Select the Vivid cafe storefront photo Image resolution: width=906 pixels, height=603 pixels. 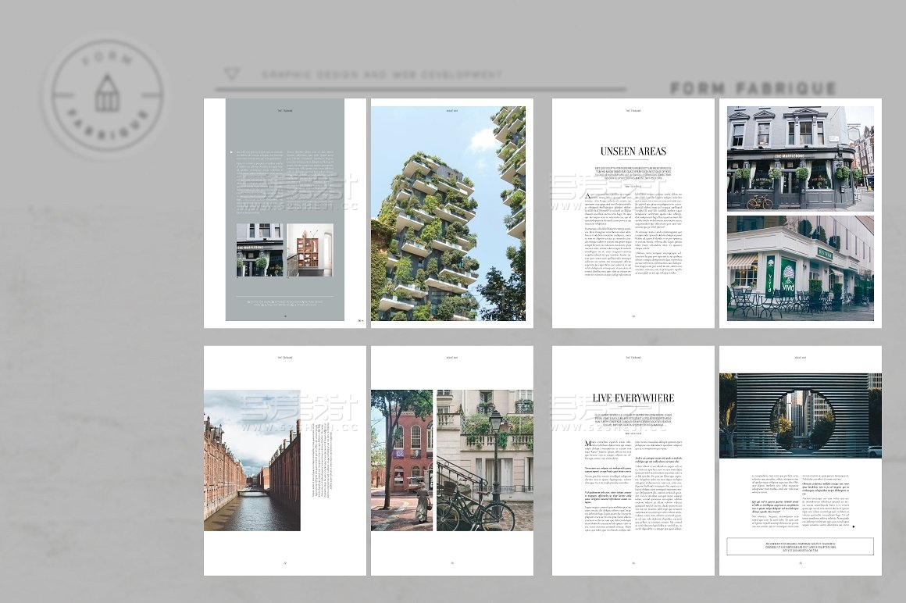(800, 268)
